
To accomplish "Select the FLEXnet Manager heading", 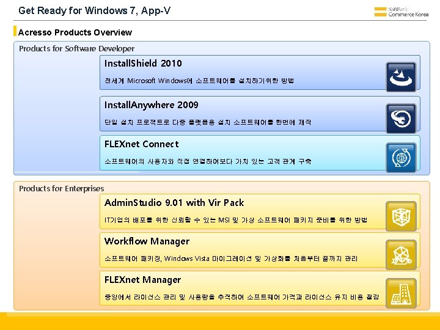I will [x=142, y=280].
